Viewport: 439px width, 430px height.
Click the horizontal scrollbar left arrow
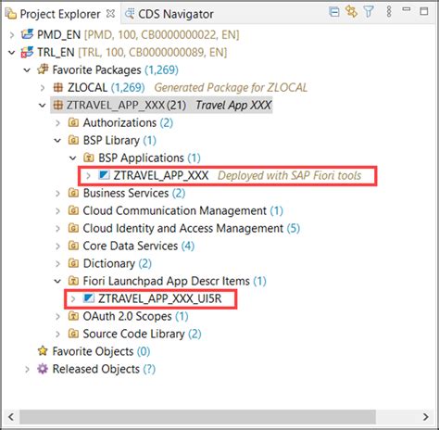(x=11, y=417)
